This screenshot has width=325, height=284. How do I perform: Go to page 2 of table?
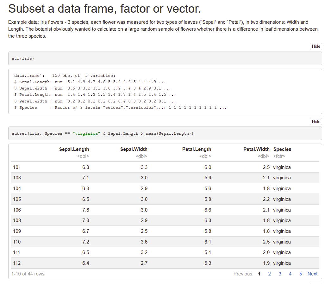pos(269,274)
